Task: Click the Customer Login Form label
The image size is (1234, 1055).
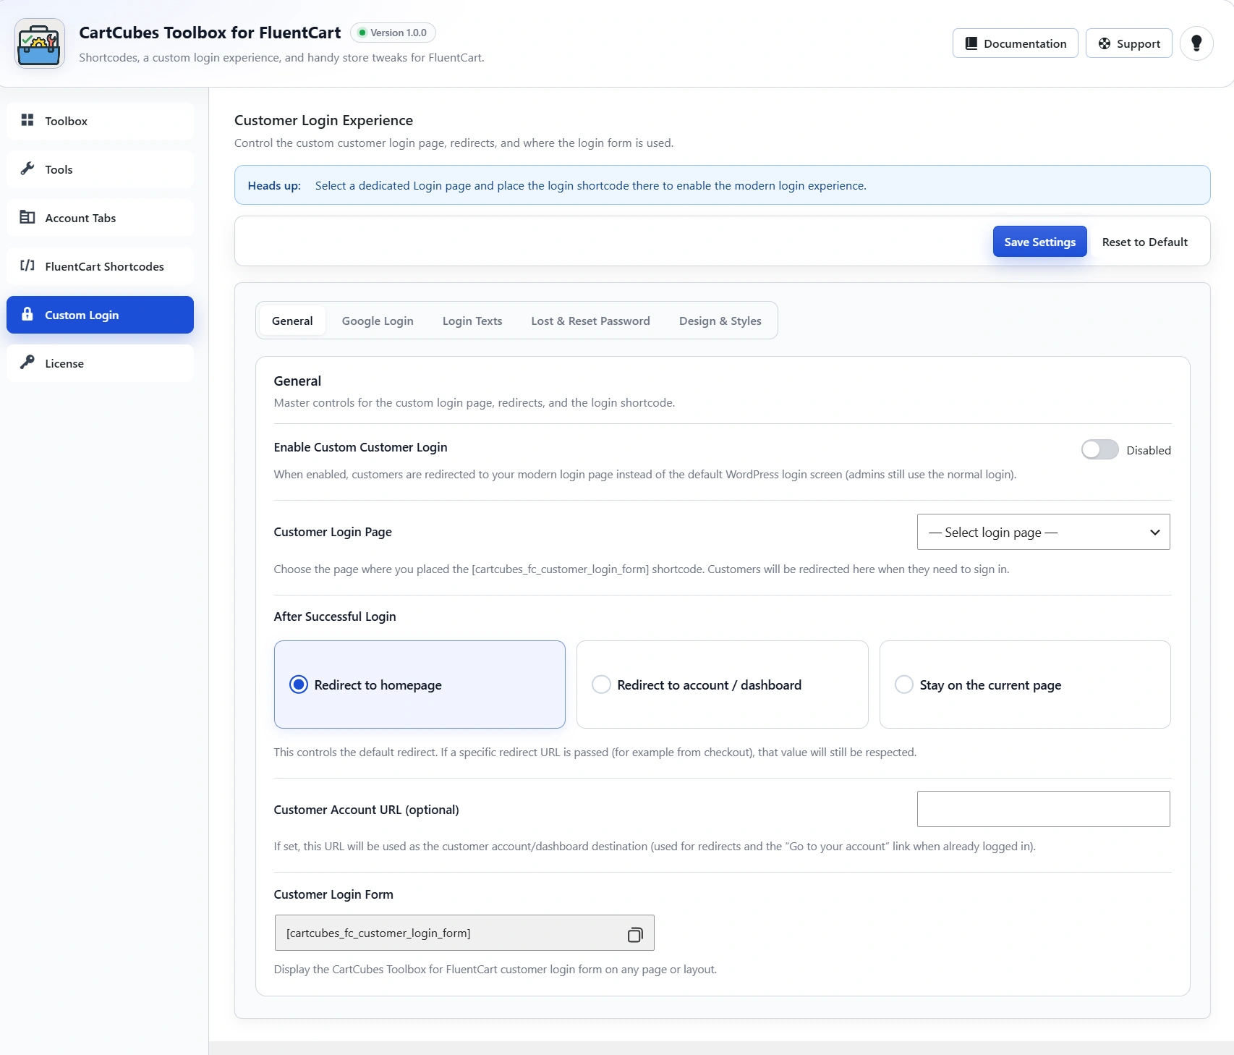Action: 333,894
